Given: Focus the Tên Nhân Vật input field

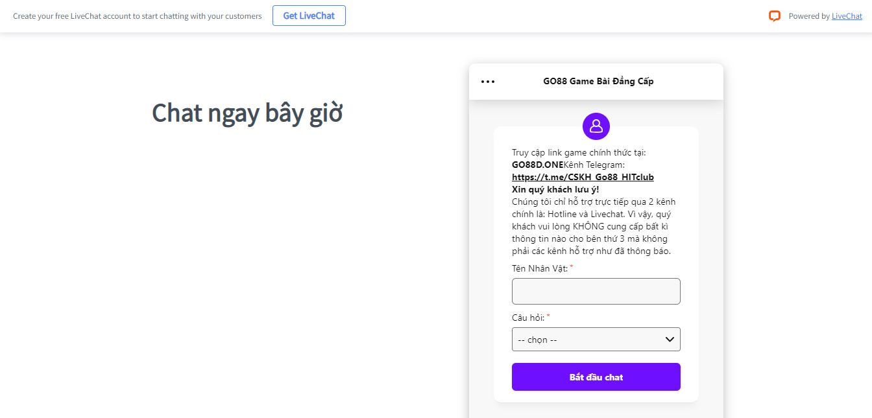Looking at the screenshot, I should point(596,292).
